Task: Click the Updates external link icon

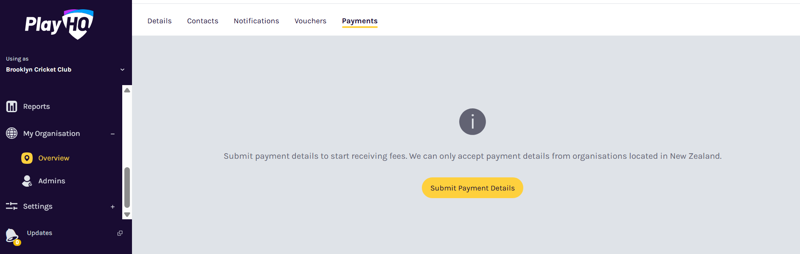Action: 120,233
